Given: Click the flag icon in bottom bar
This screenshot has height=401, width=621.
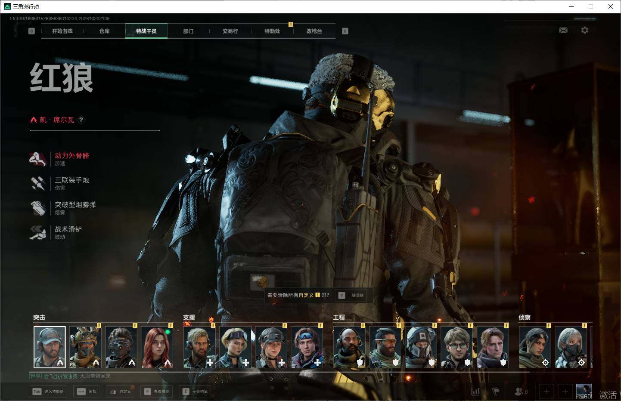Looking at the screenshot, I should click(496, 392).
